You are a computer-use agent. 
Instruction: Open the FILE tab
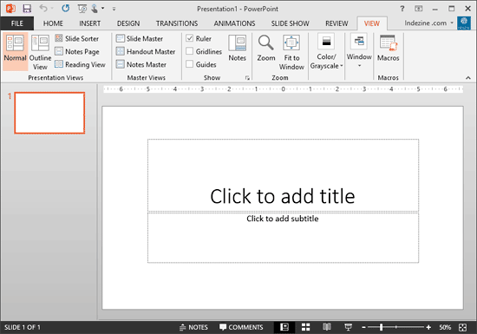(17, 23)
